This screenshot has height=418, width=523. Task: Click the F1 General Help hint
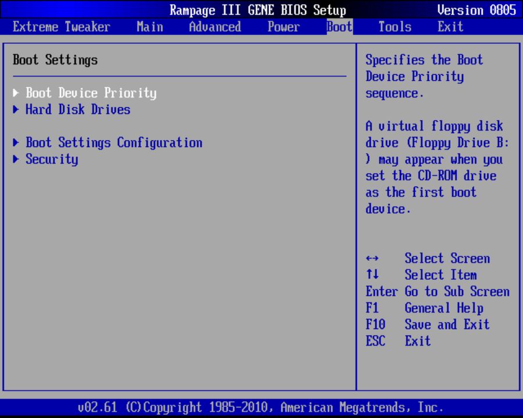[425, 308]
